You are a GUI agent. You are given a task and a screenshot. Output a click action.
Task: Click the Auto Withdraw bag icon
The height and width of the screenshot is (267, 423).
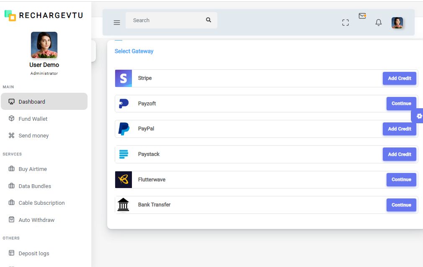point(11,219)
